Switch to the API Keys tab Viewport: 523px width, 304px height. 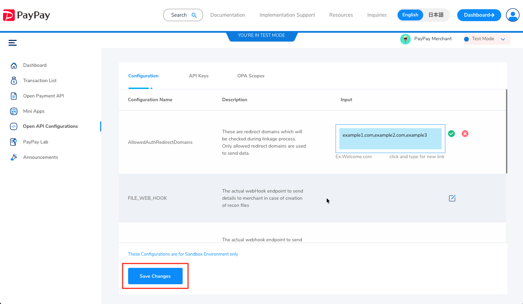tap(199, 76)
